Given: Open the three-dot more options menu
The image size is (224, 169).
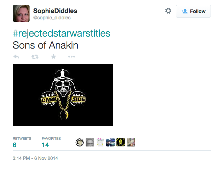Looking at the screenshot, I should (71, 57).
